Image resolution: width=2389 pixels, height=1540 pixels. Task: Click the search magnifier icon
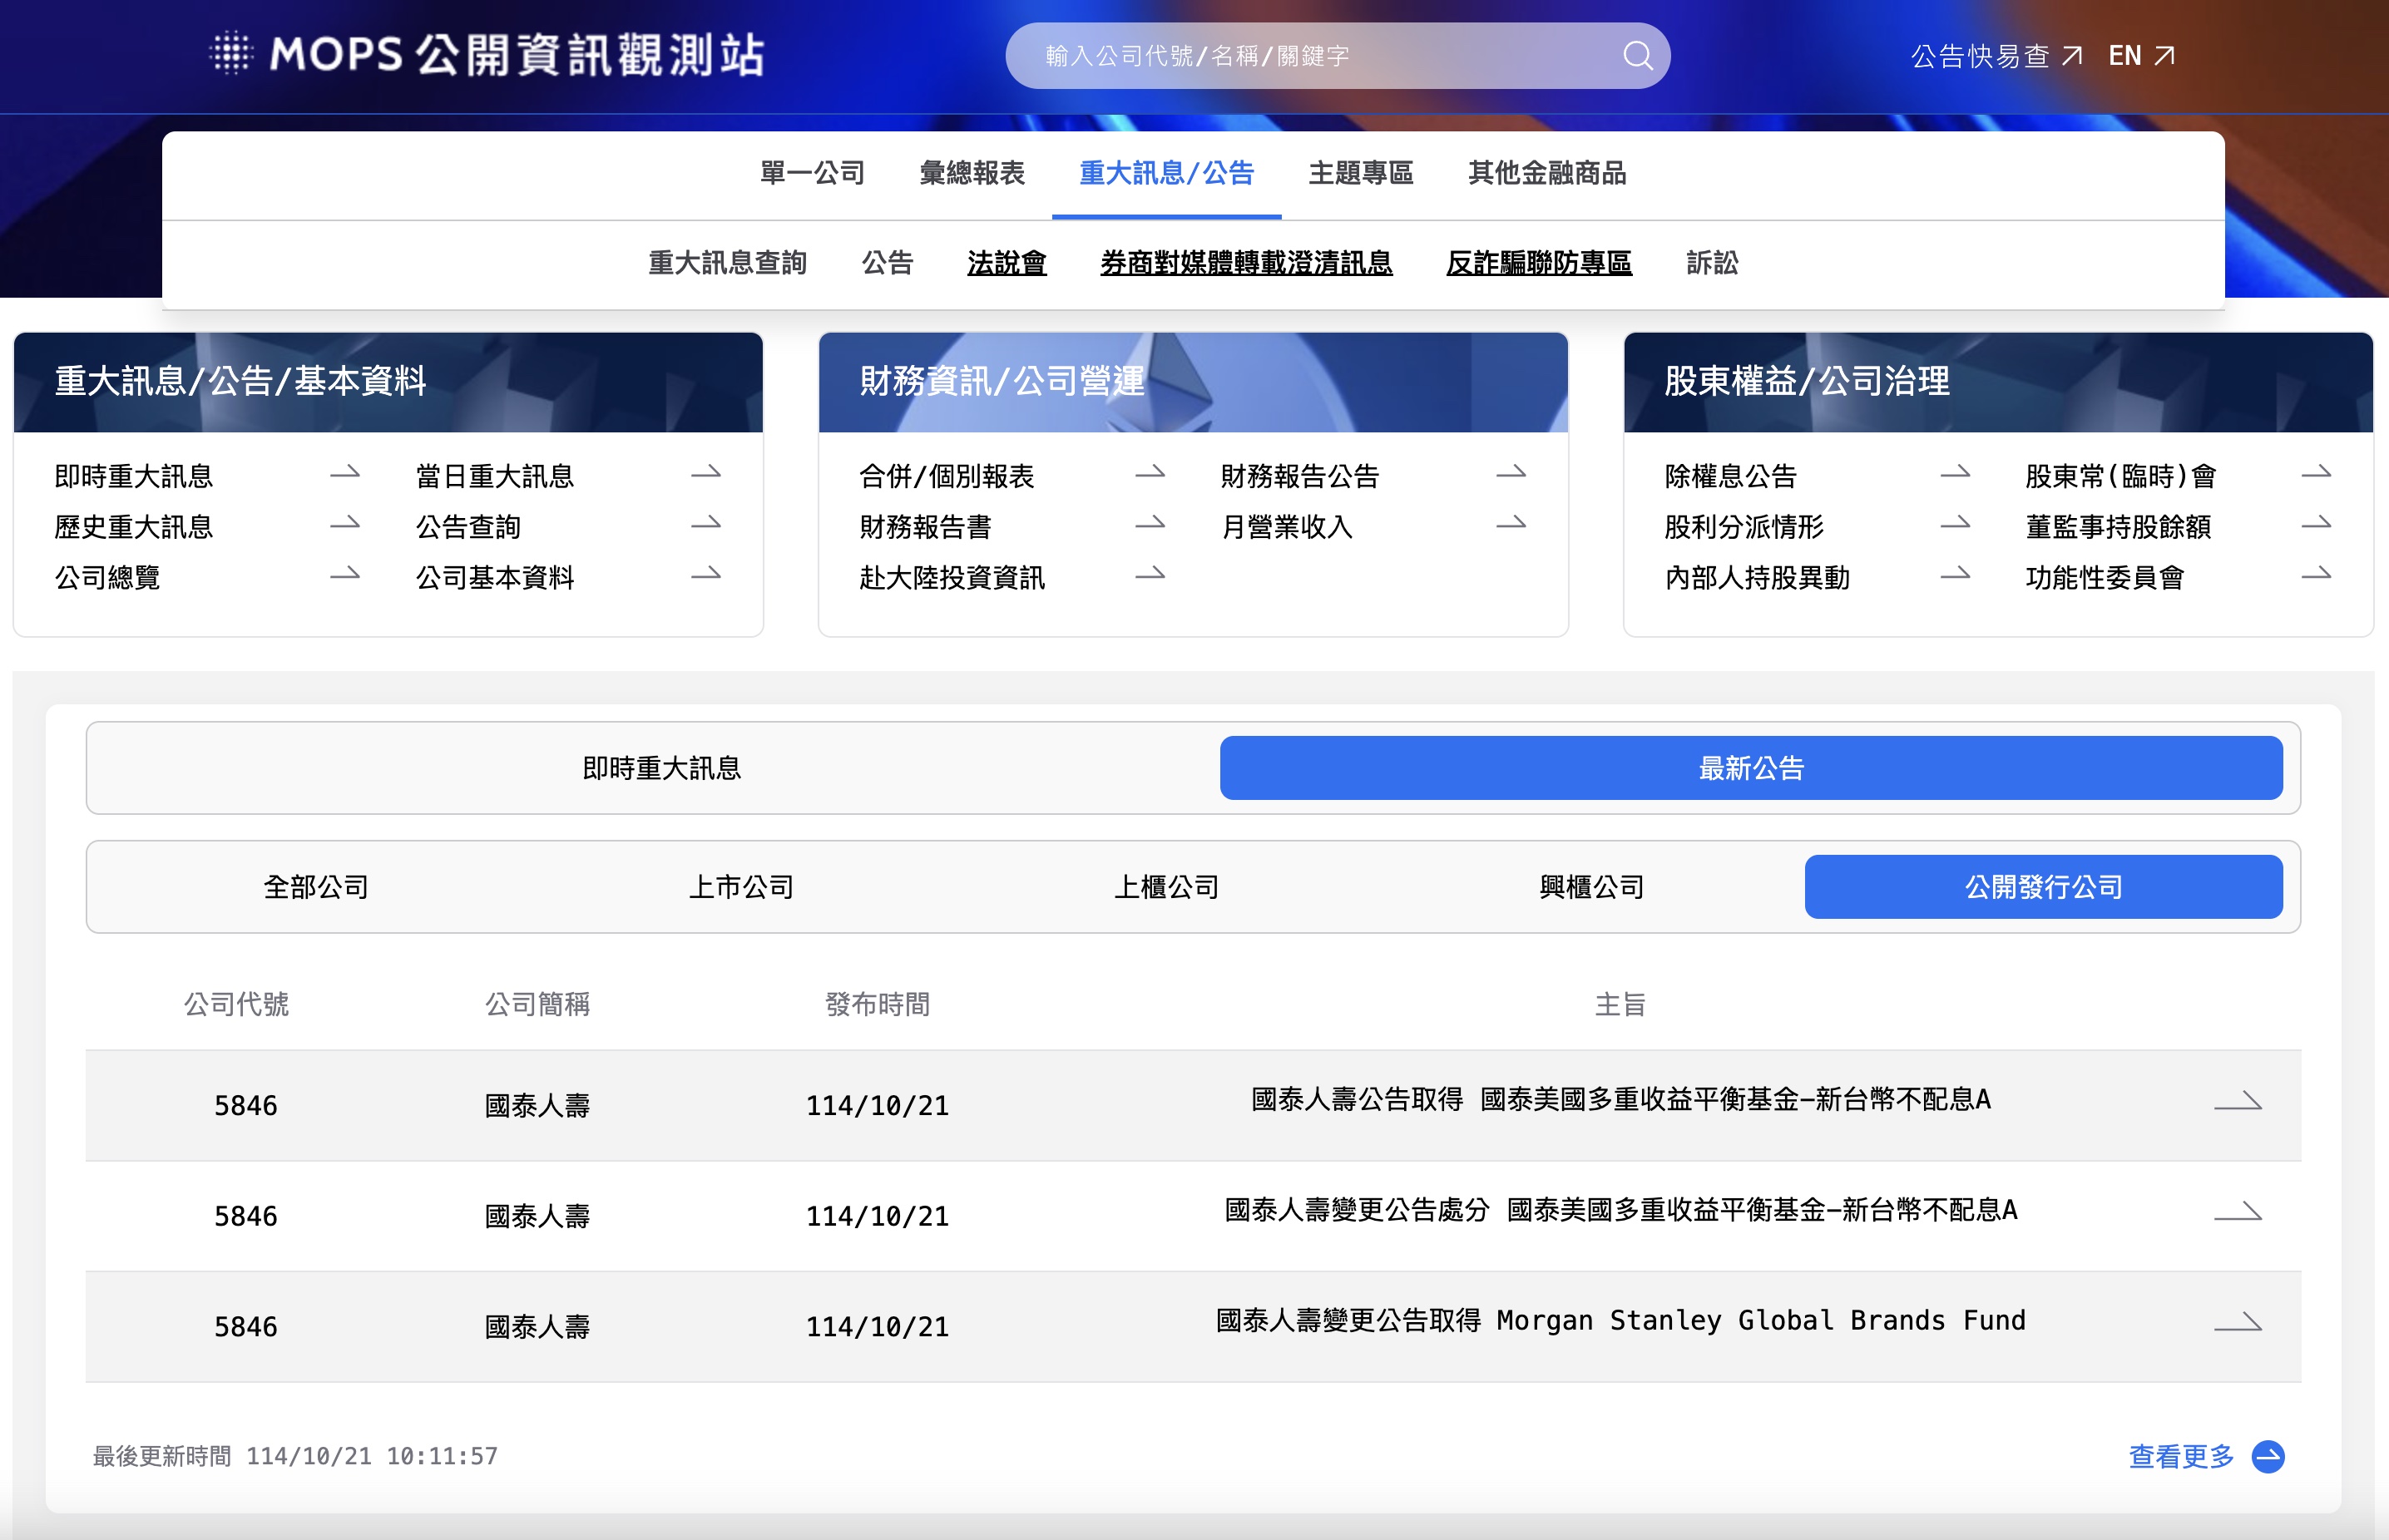(x=1637, y=56)
